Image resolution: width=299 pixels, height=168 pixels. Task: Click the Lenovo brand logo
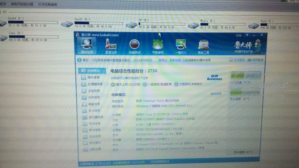click(x=214, y=77)
